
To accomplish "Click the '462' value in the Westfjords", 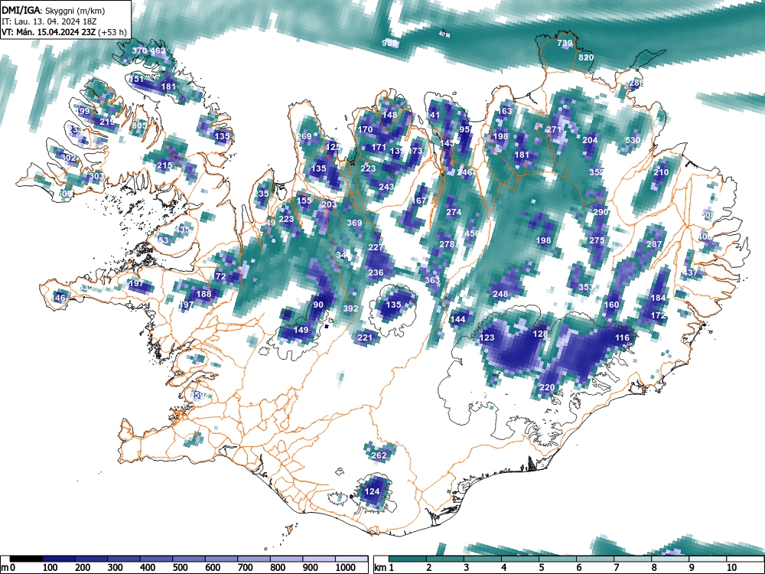I will click(x=158, y=51).
